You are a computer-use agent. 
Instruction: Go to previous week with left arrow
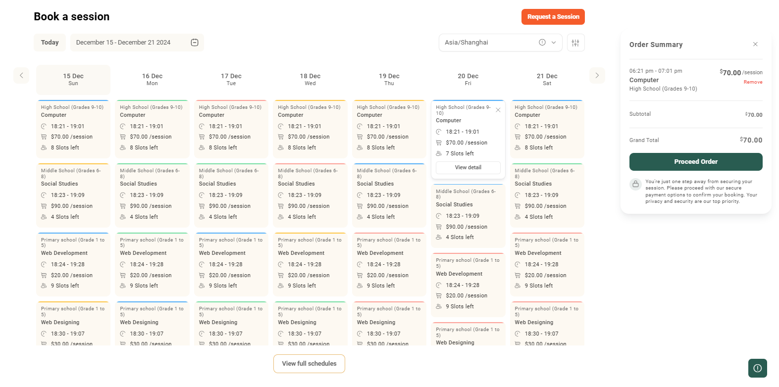click(x=21, y=76)
